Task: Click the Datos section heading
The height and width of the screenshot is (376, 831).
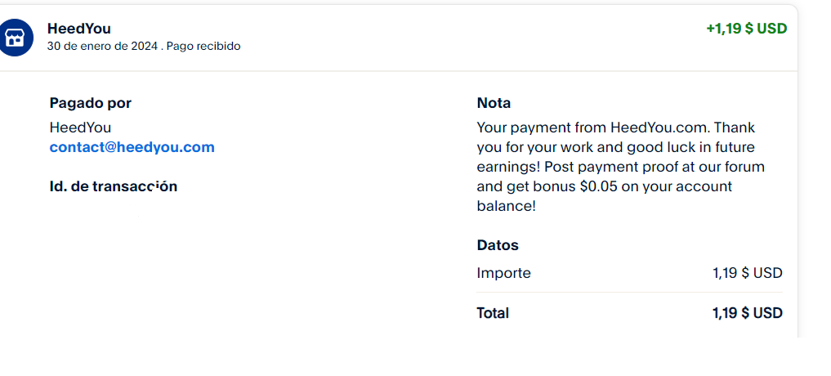Action: pyautogui.click(x=497, y=245)
